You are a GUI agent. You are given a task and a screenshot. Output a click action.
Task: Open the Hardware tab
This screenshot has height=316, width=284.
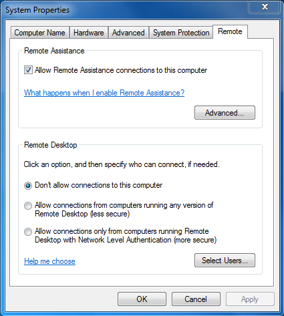(x=89, y=33)
